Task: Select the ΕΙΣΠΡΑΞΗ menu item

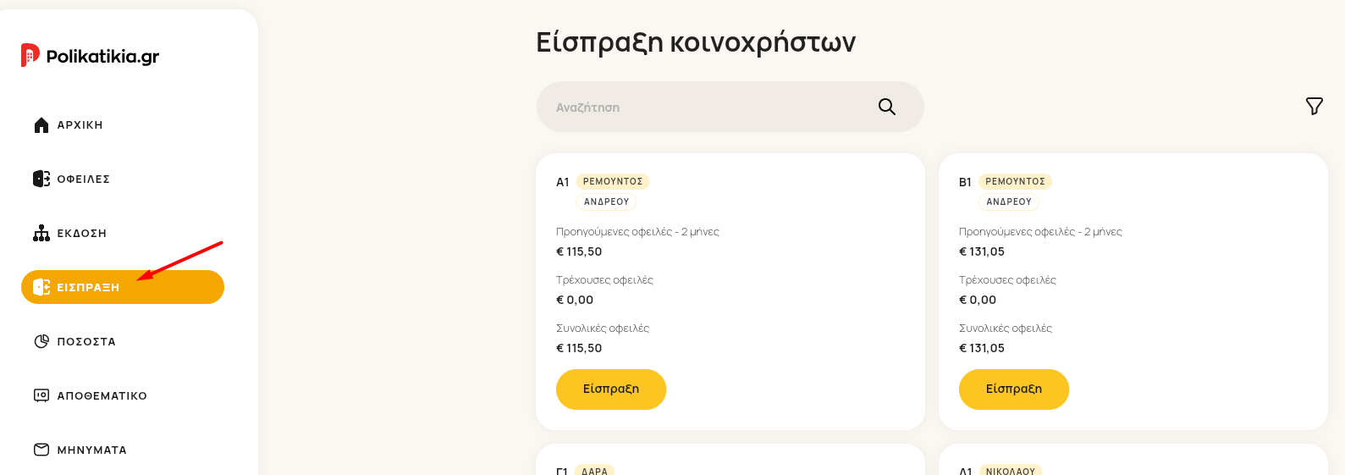Action: 123,287
